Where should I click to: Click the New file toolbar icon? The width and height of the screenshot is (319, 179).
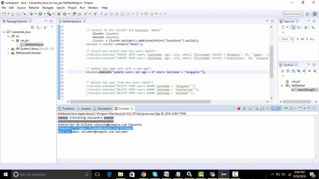(4, 14)
